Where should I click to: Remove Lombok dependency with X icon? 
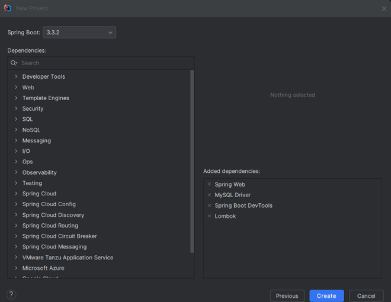pos(209,216)
